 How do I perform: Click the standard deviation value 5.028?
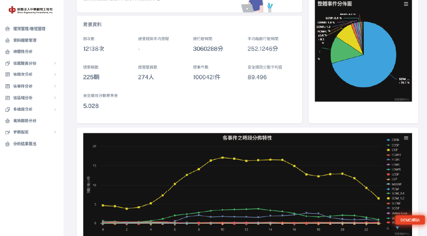tap(91, 106)
